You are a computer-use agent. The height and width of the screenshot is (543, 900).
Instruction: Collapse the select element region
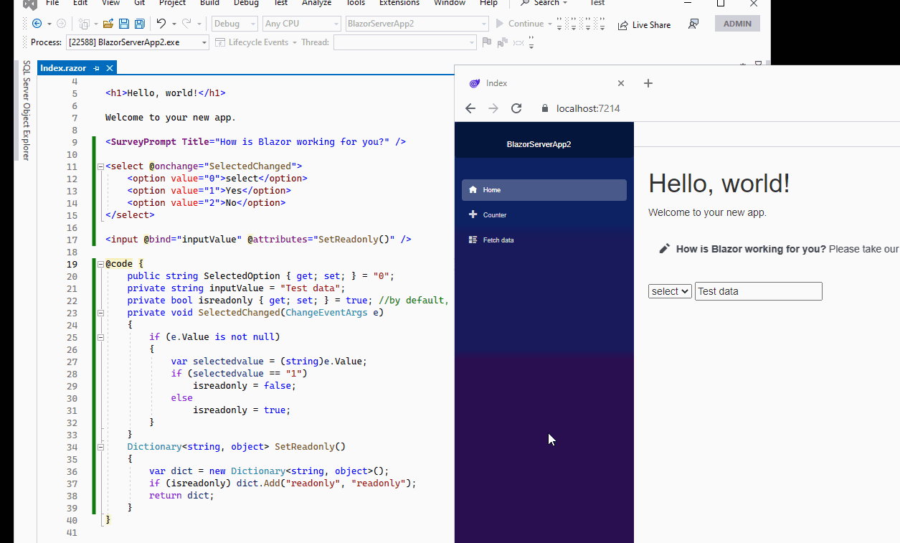[x=100, y=166]
